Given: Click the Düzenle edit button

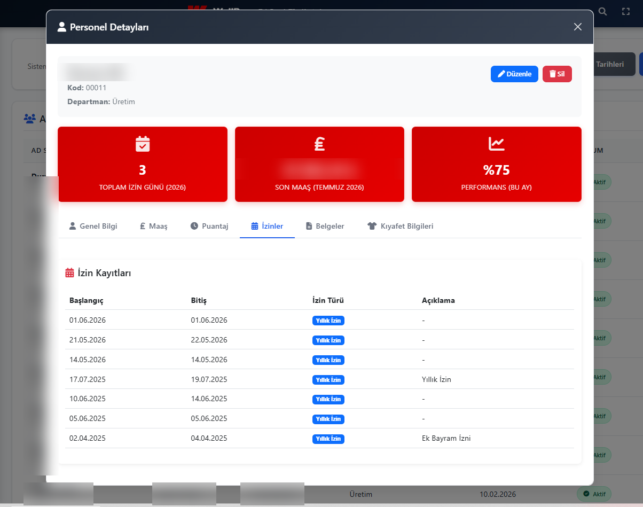Looking at the screenshot, I should 514,74.
